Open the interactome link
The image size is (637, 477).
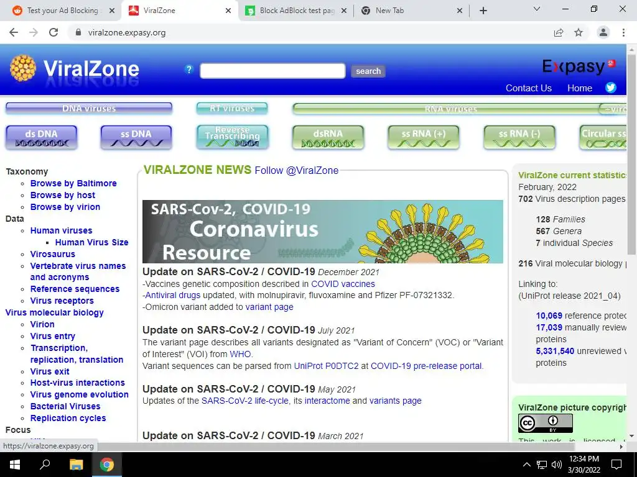coord(327,401)
